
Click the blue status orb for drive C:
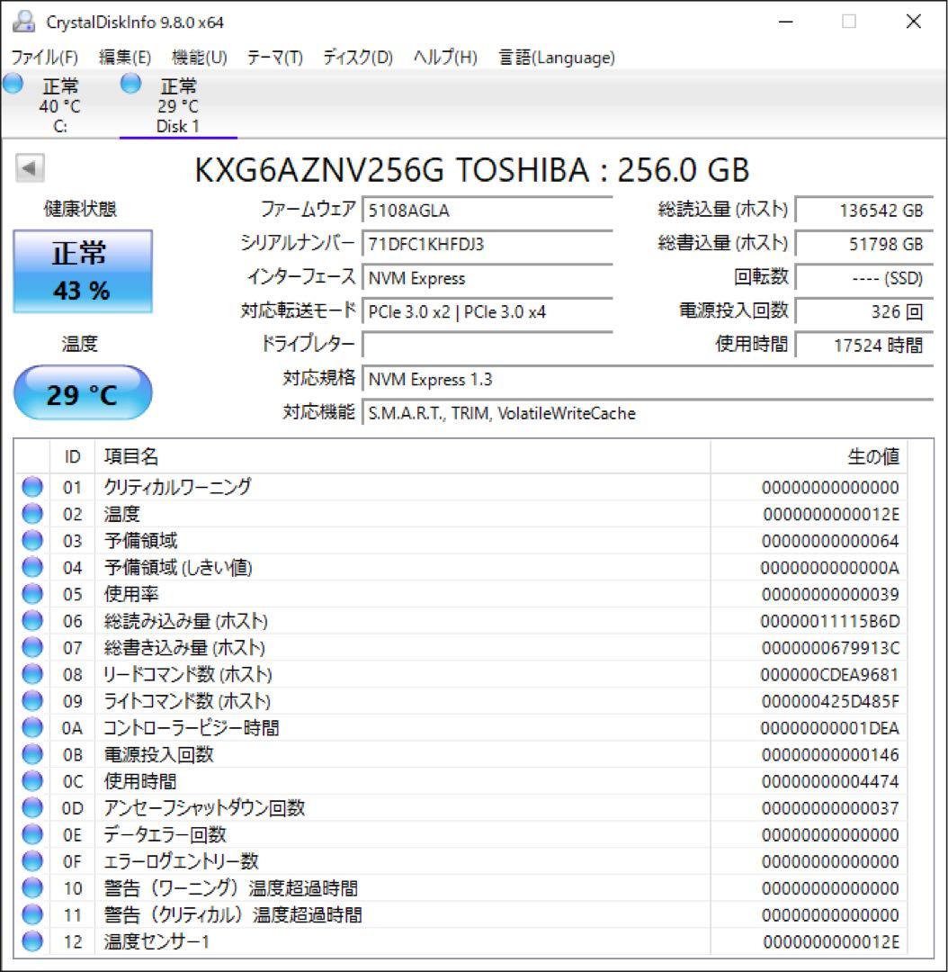[13, 83]
